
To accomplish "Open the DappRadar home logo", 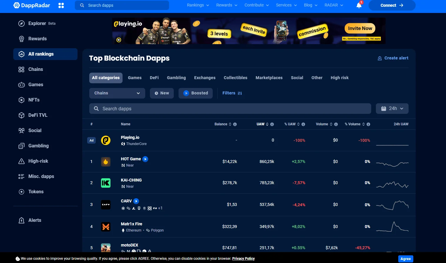I will (32, 5).
